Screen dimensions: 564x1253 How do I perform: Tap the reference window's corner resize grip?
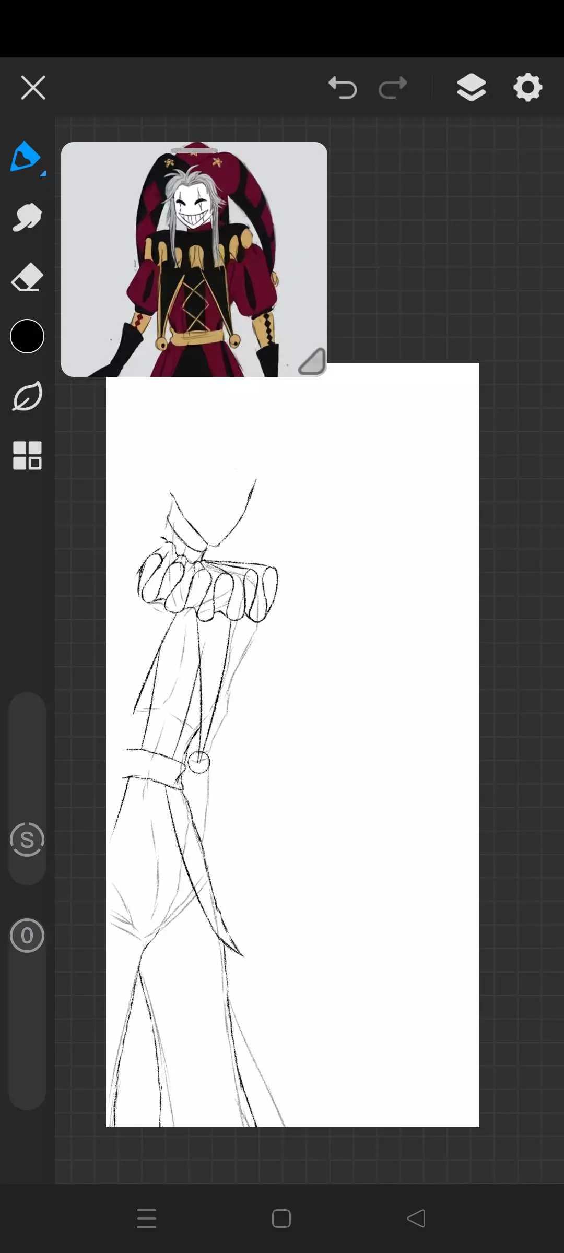(312, 362)
